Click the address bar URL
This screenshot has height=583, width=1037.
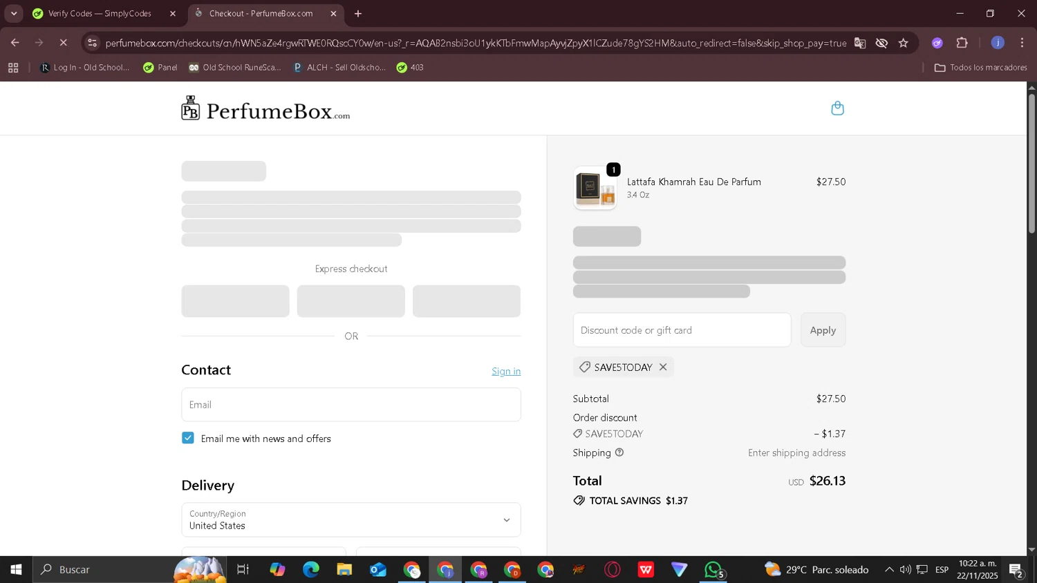tap(476, 43)
